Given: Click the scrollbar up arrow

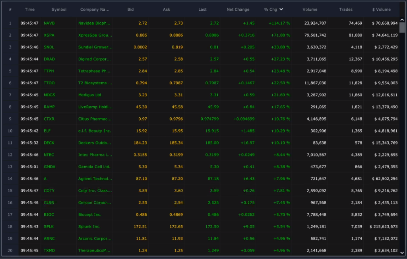Looking at the screenshot, I should (x=402, y=20).
